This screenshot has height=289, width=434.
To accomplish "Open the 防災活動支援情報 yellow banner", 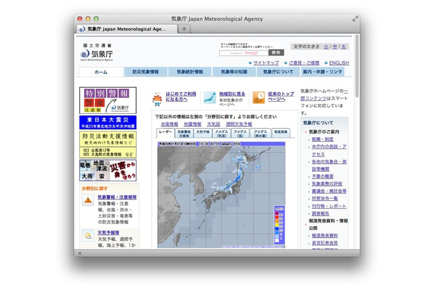I will (x=108, y=144).
